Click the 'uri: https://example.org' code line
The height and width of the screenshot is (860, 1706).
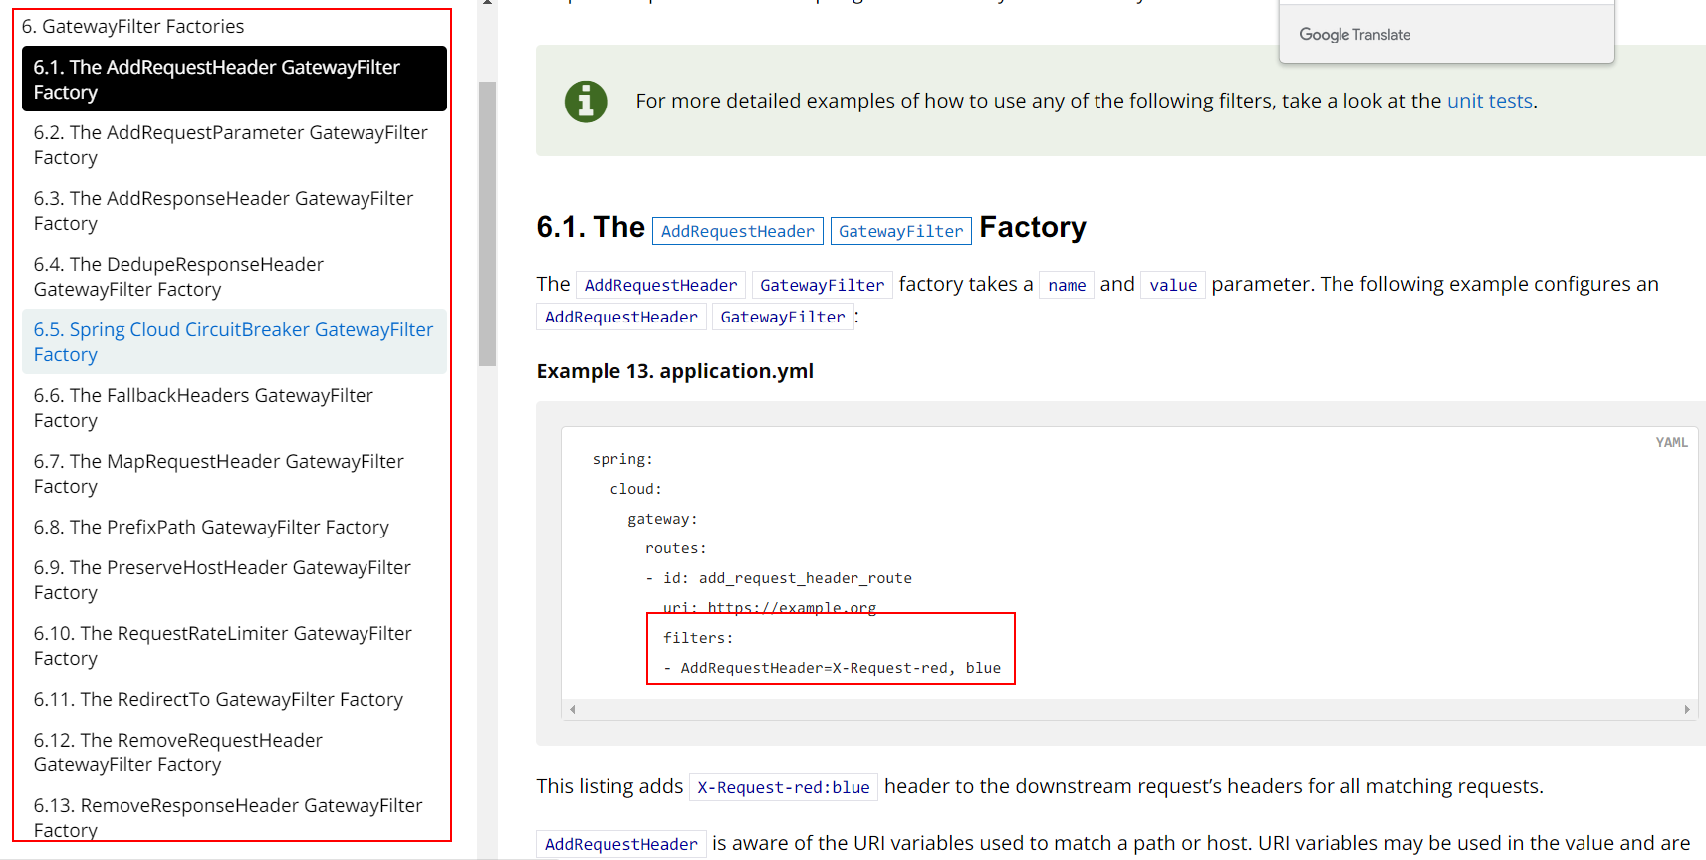pos(770,607)
